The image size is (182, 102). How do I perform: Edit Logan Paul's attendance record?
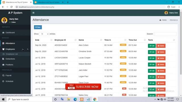(152, 77)
